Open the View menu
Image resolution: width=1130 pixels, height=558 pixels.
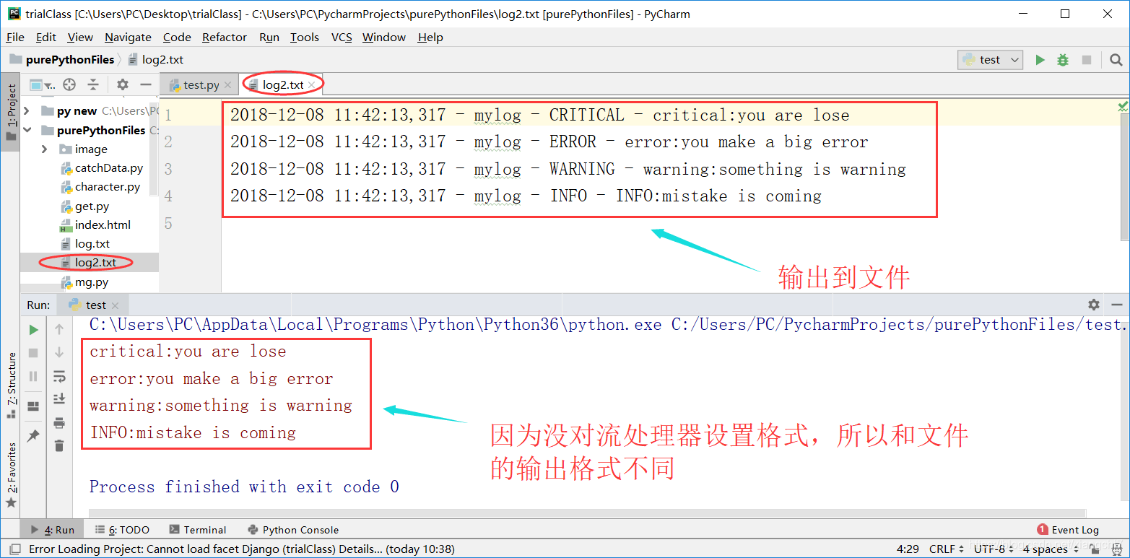coord(80,38)
